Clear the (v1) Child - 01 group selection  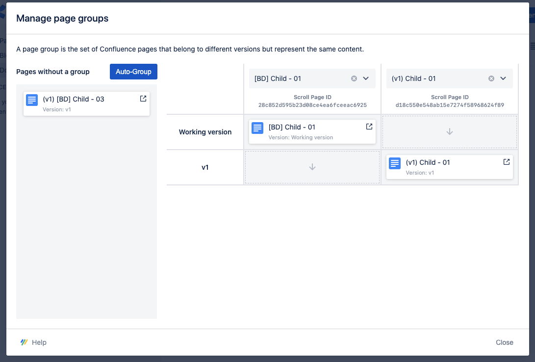coord(491,78)
